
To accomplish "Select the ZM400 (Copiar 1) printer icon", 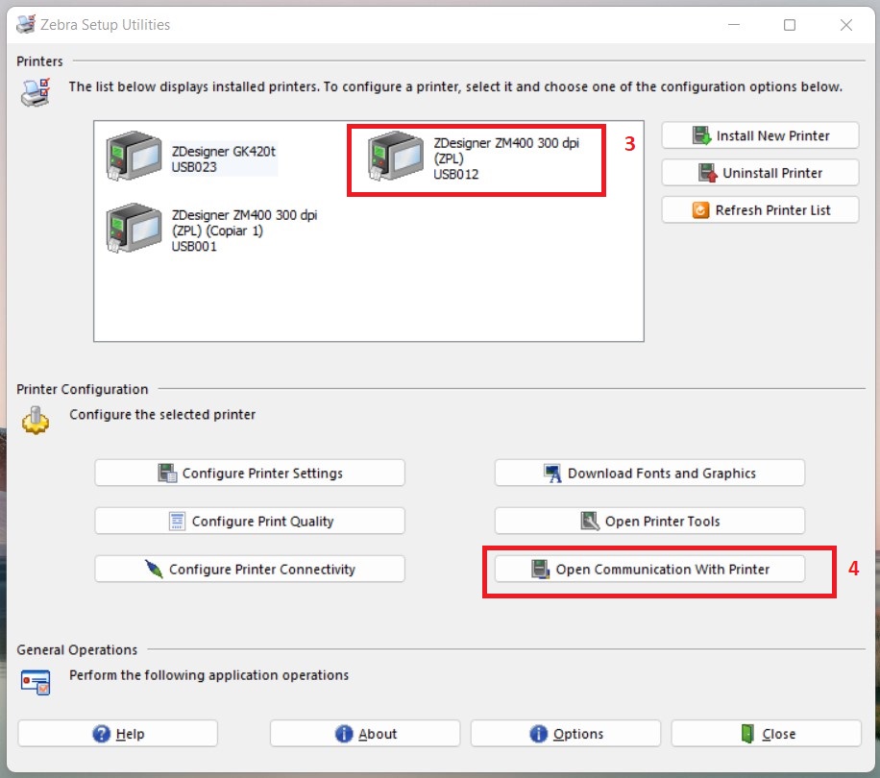I will pyautogui.click(x=134, y=229).
